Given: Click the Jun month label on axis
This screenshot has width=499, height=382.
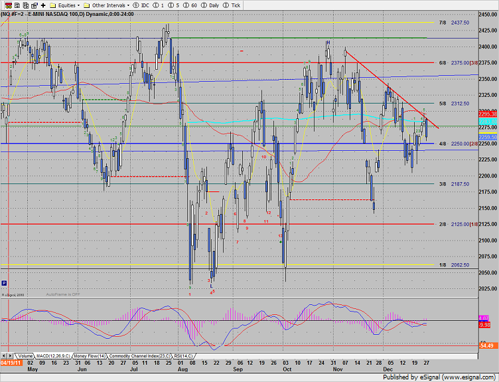Looking at the screenshot, I should [82, 369].
